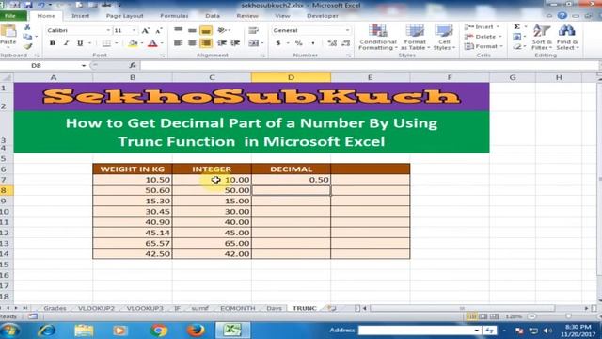Open Format as Table gallery
602x339 pixels.
(415, 37)
